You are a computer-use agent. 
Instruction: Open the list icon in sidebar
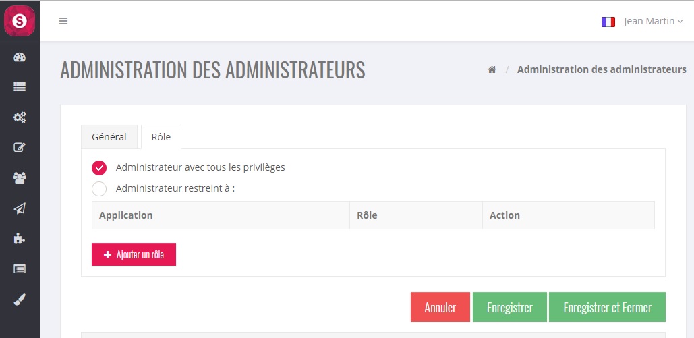point(20,87)
